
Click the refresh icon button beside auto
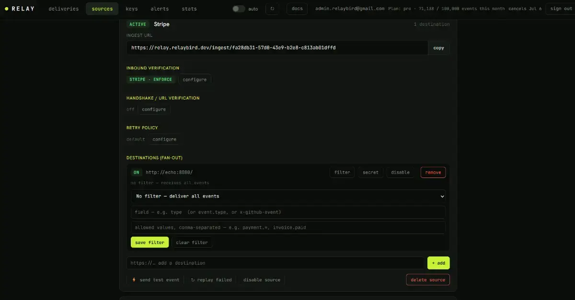[272, 9]
